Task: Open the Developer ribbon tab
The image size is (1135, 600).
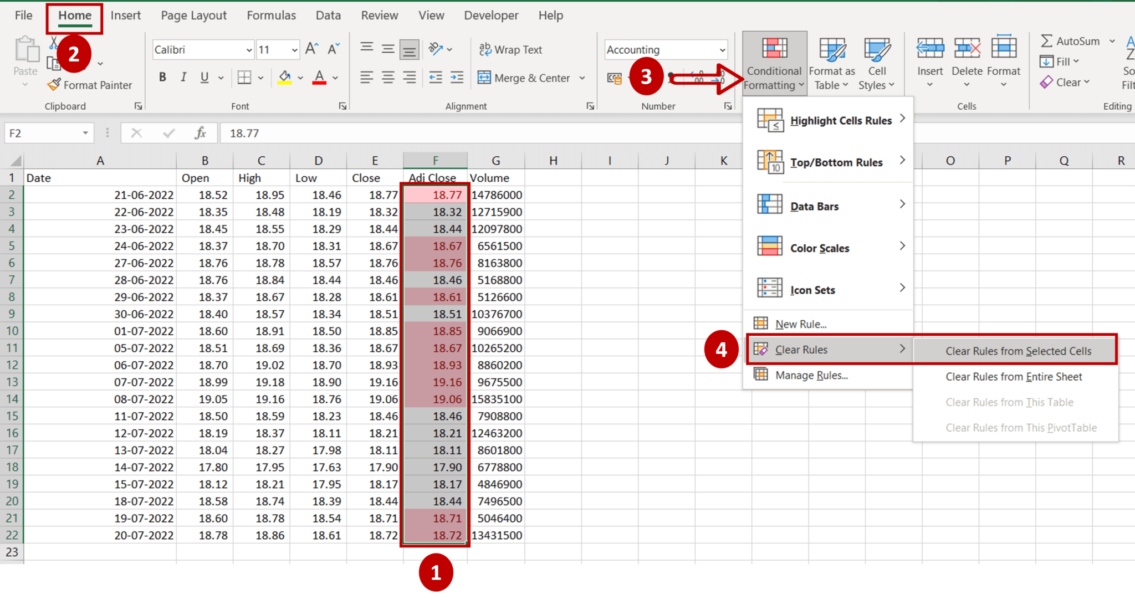Action: (x=491, y=15)
